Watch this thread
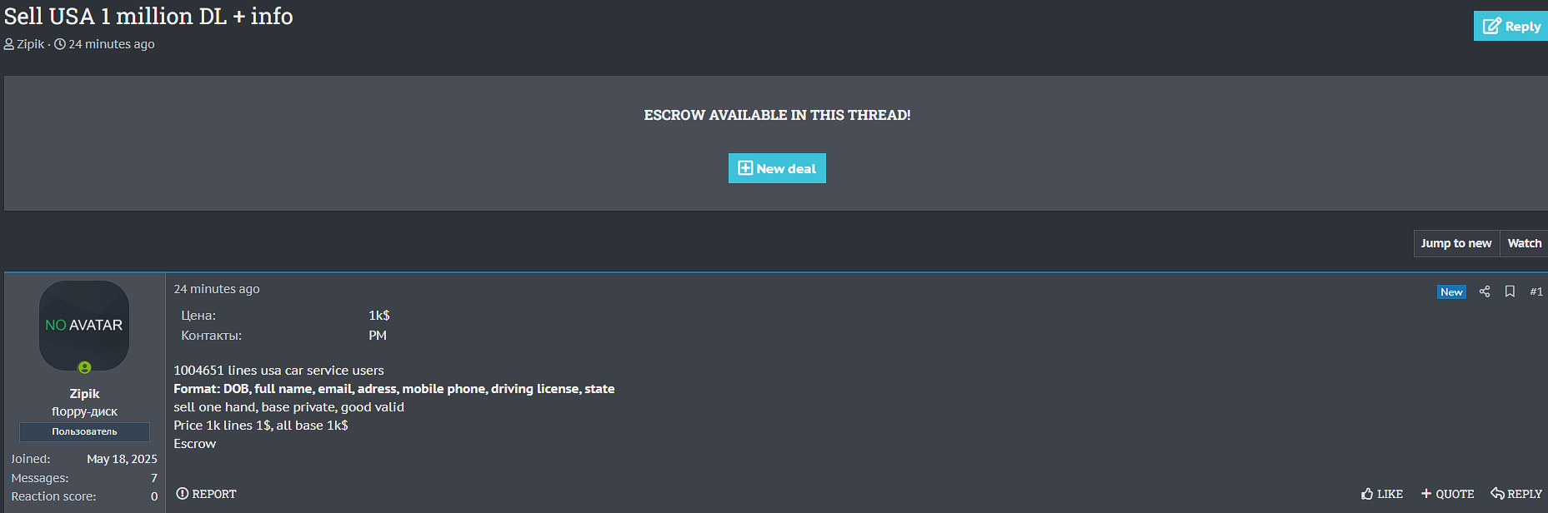 point(1524,243)
